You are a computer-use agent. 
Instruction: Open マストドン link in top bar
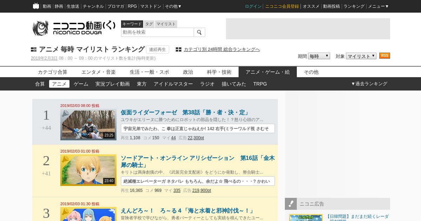(151, 6)
